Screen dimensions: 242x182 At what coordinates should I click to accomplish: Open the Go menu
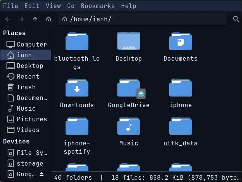coord(71,6)
